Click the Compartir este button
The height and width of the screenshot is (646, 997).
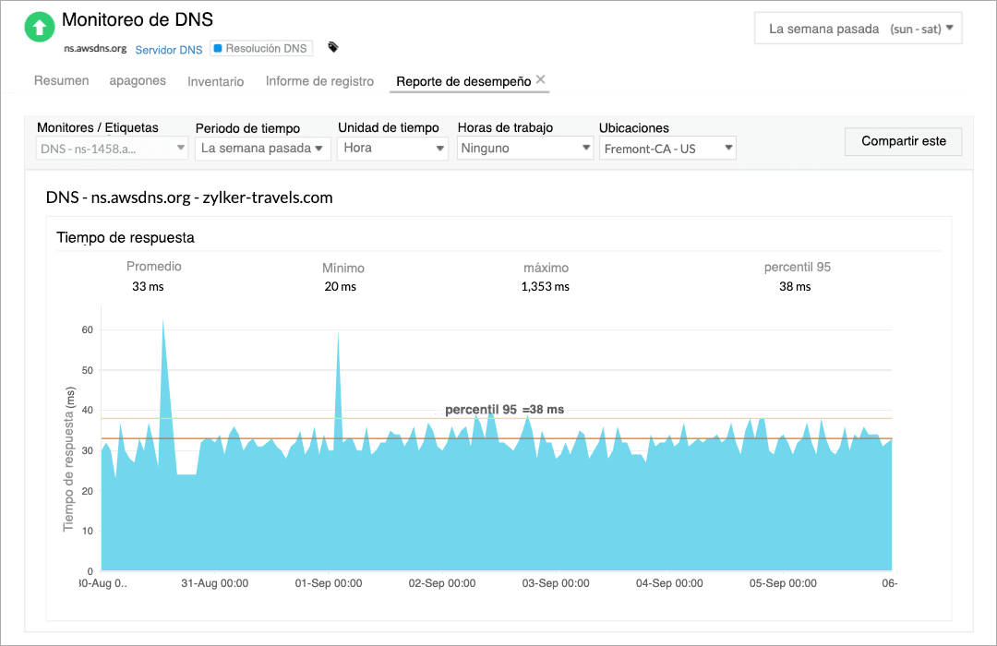(902, 141)
